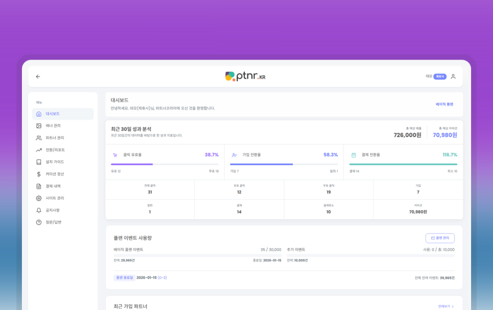This screenshot has width=493, height=310.
Task: Click the 최근 30일 성과 분석 heading
Action: pos(131,129)
